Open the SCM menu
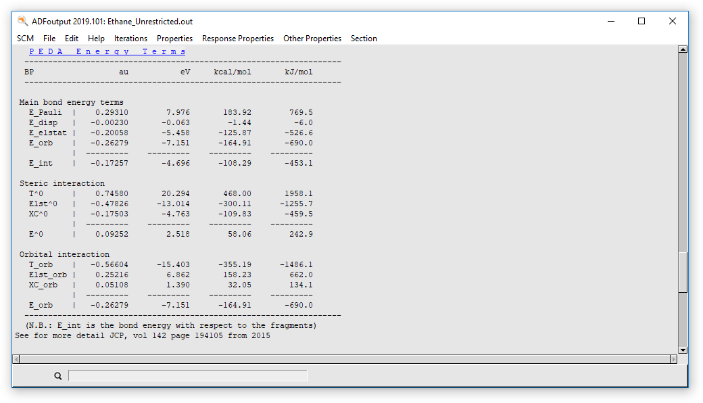Screen dimensions: 703x403 click(x=25, y=39)
